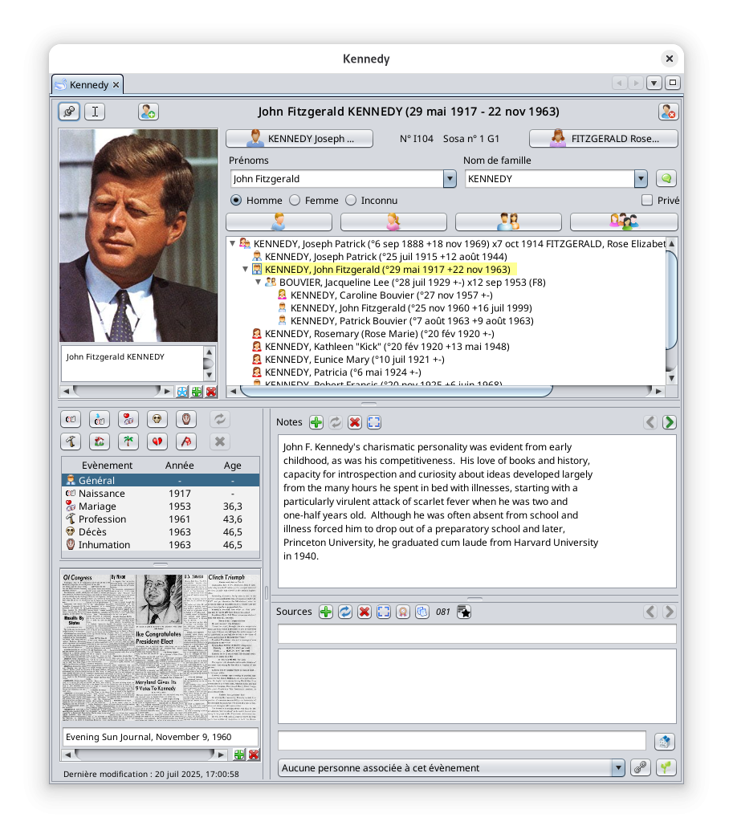Select the Naissance event row
Viewport: 733px width, 838px height.
point(161,494)
